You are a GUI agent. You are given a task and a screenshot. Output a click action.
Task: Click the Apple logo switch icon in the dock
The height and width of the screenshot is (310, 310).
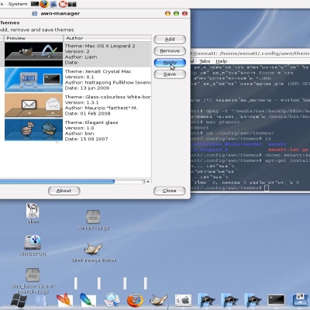183,301
